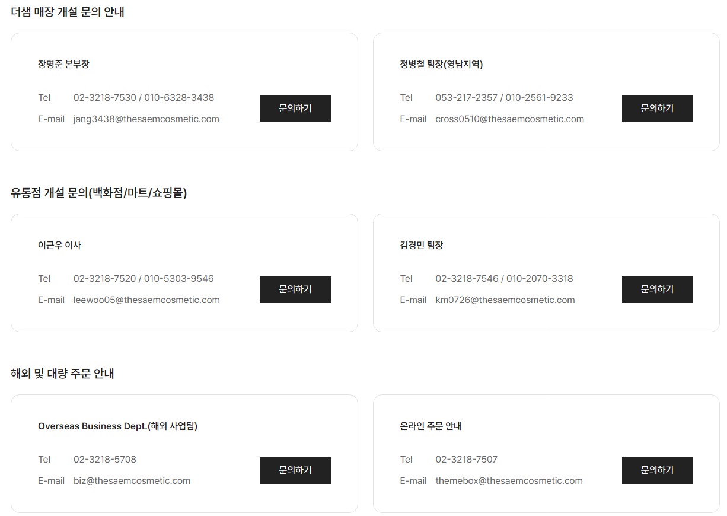This screenshot has height=516, width=727.
Task: Select email cross0510@thesaemcosmetic.com
Action: pyautogui.click(x=510, y=119)
